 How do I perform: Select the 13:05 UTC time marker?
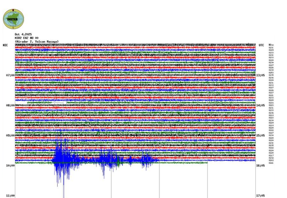261,75
